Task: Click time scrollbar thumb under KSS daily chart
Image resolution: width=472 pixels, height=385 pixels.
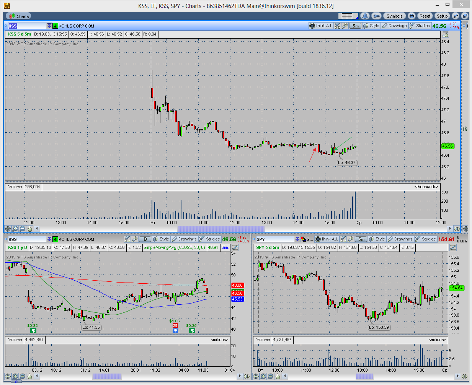Action: coord(107,376)
